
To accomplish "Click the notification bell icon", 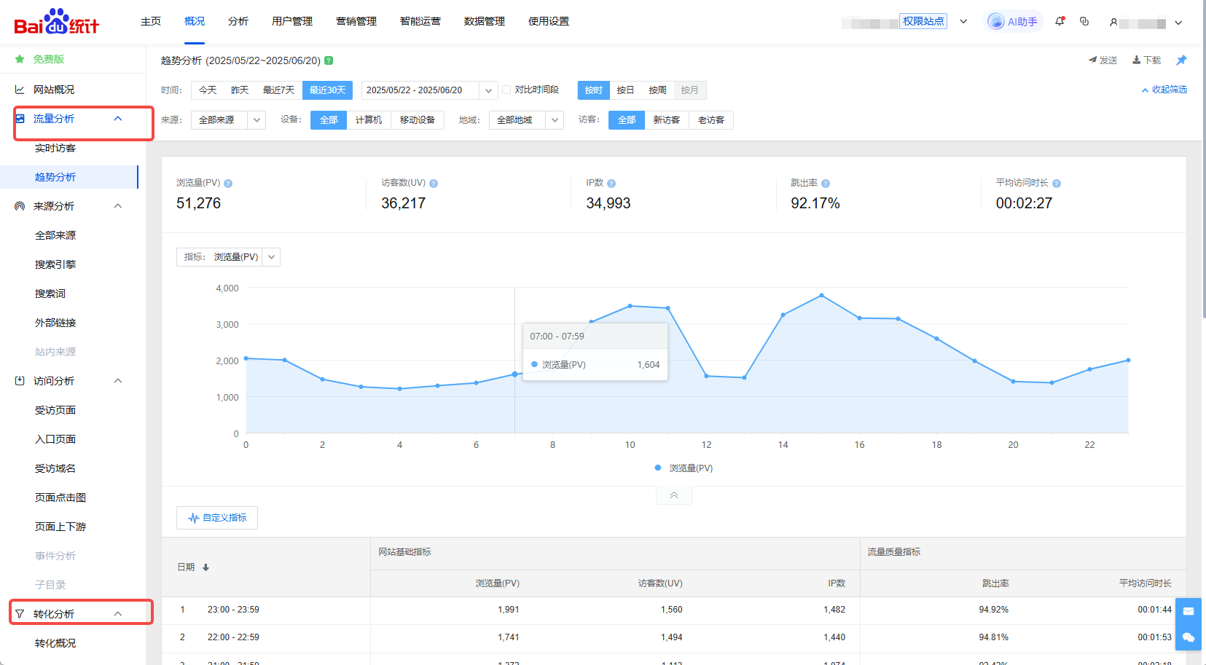I will 1060,22.
